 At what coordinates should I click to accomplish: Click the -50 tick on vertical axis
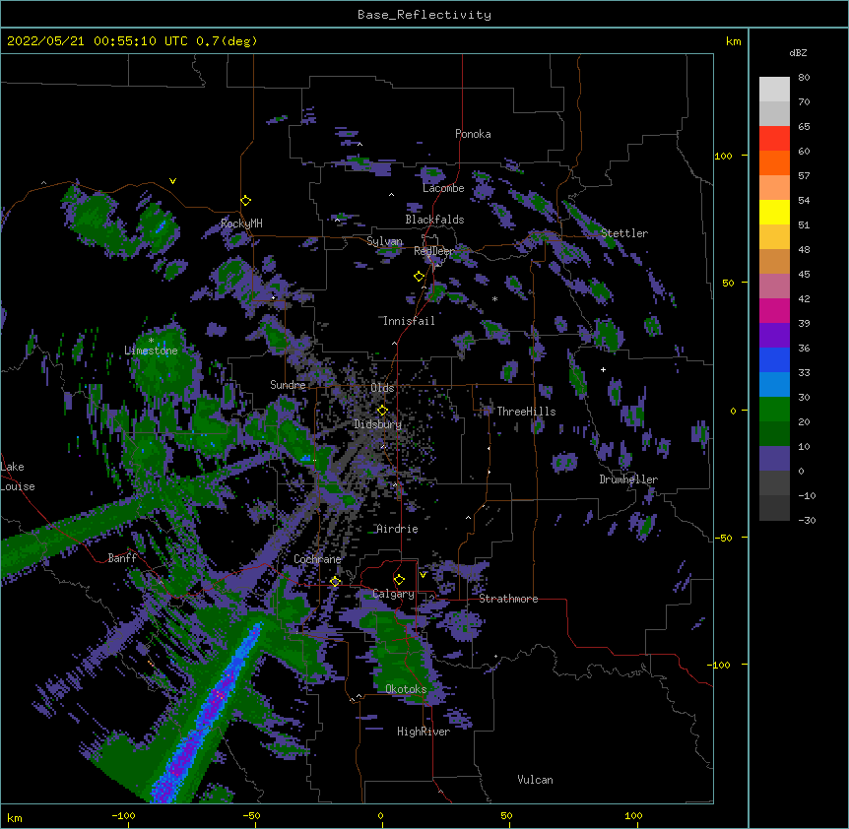click(723, 538)
